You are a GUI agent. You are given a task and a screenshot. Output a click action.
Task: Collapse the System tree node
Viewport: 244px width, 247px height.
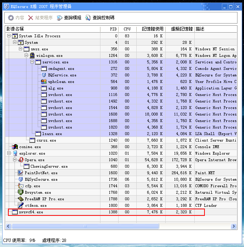coord(15,42)
